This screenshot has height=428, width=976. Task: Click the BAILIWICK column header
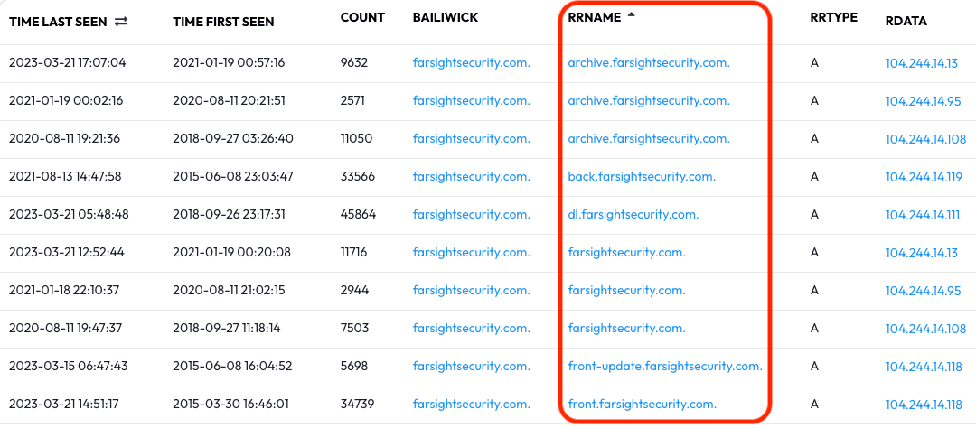click(x=445, y=17)
